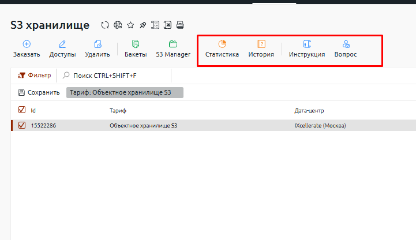Add the page to favorites with the star icon

tap(130, 25)
